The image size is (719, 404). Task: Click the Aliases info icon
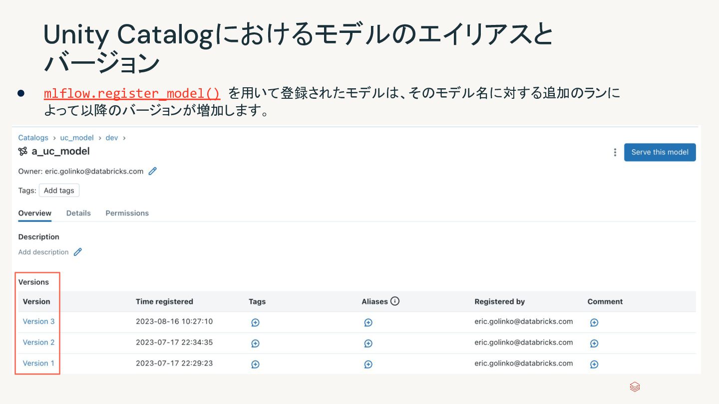[x=395, y=301]
